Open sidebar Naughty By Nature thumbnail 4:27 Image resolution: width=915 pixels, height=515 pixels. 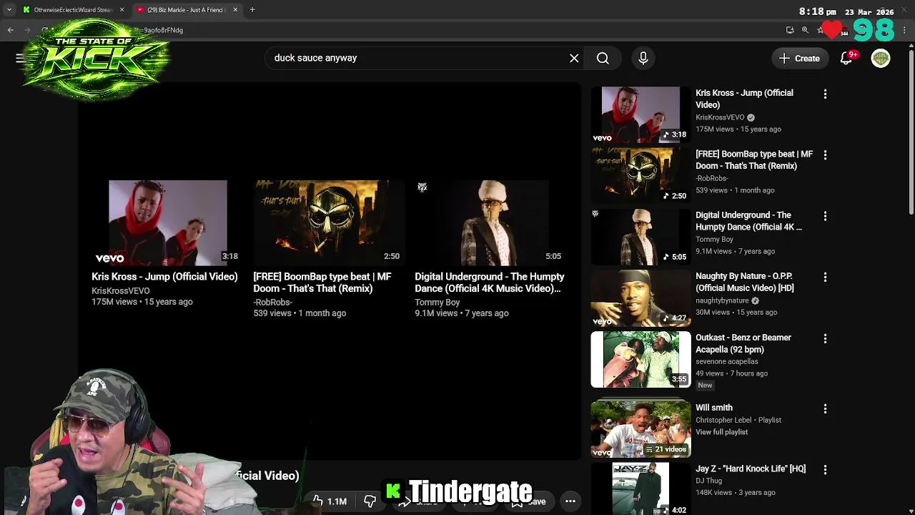pyautogui.click(x=640, y=298)
